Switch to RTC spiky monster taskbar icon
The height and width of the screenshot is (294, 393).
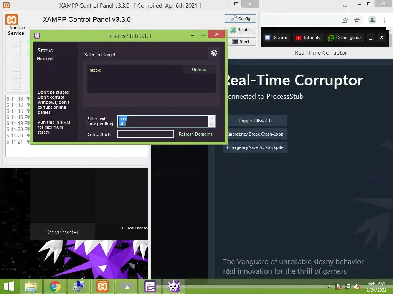point(174,286)
